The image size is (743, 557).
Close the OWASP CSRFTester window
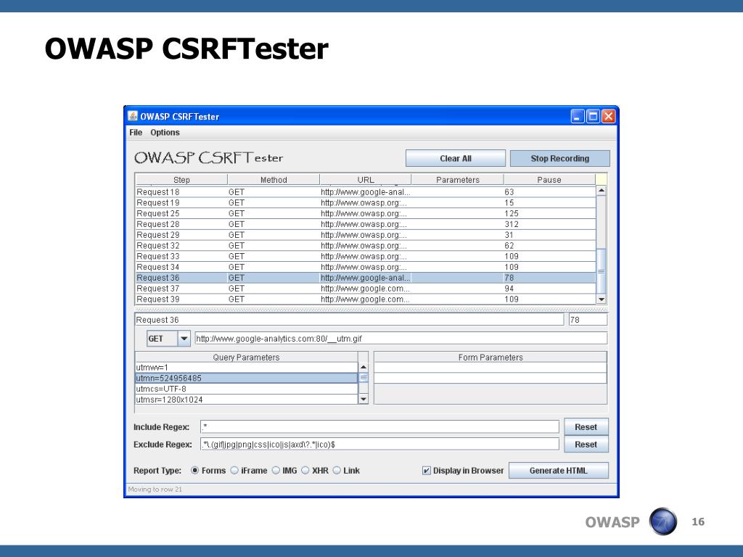pyautogui.click(x=609, y=117)
